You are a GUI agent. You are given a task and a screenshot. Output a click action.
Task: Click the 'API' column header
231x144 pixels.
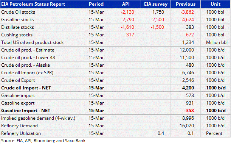click(126, 4)
